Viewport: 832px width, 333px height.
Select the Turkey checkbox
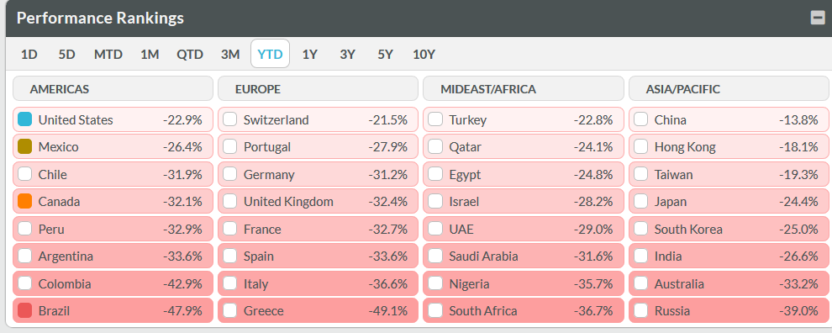(x=435, y=119)
